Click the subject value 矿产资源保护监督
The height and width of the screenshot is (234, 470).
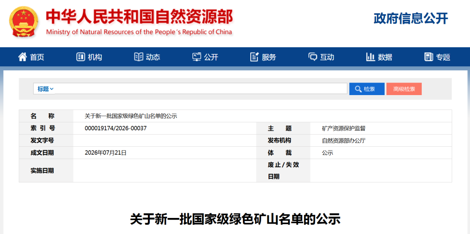[344, 129]
